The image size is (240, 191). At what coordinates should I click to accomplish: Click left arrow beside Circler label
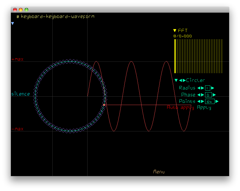[181, 80]
